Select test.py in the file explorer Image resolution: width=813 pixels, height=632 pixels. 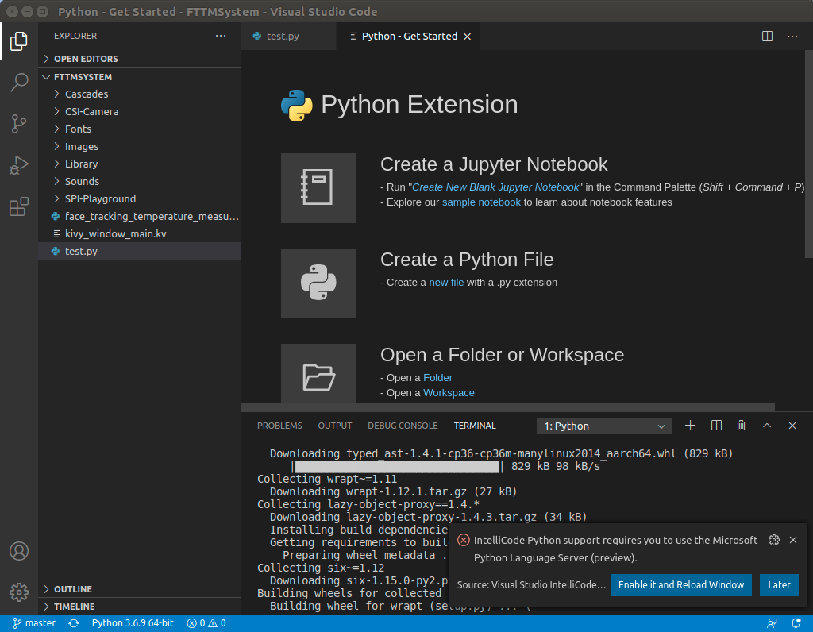140,251
